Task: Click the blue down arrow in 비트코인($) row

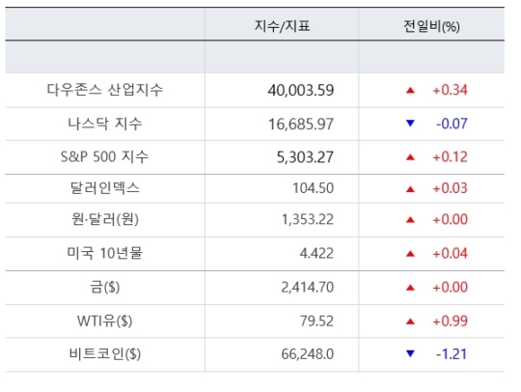Action: (x=410, y=353)
